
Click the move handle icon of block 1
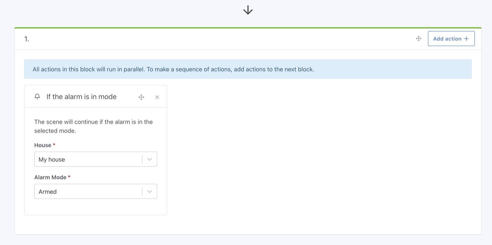(419, 38)
